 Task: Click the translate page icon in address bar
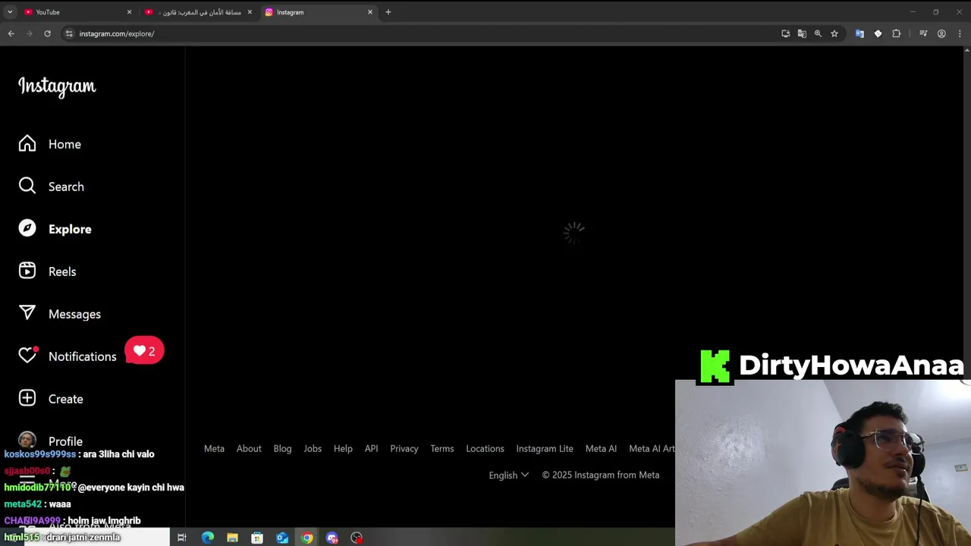coord(802,33)
